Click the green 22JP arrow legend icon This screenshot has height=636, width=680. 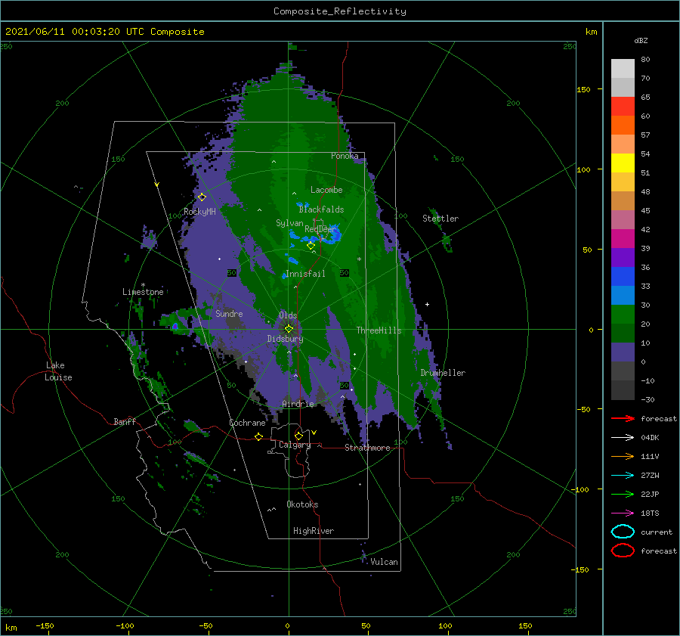point(623,494)
